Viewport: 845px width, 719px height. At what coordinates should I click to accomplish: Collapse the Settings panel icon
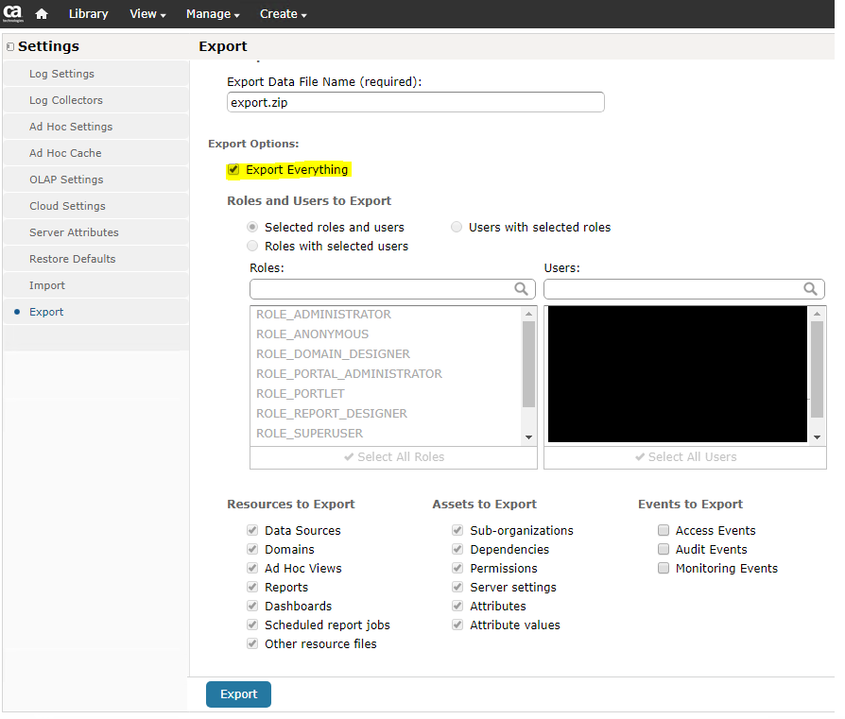[9, 46]
